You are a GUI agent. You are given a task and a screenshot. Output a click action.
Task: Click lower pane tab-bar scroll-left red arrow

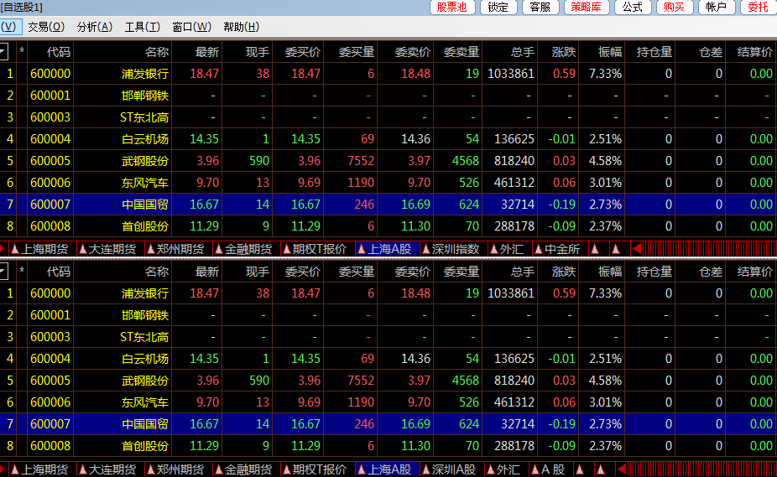[622, 469]
